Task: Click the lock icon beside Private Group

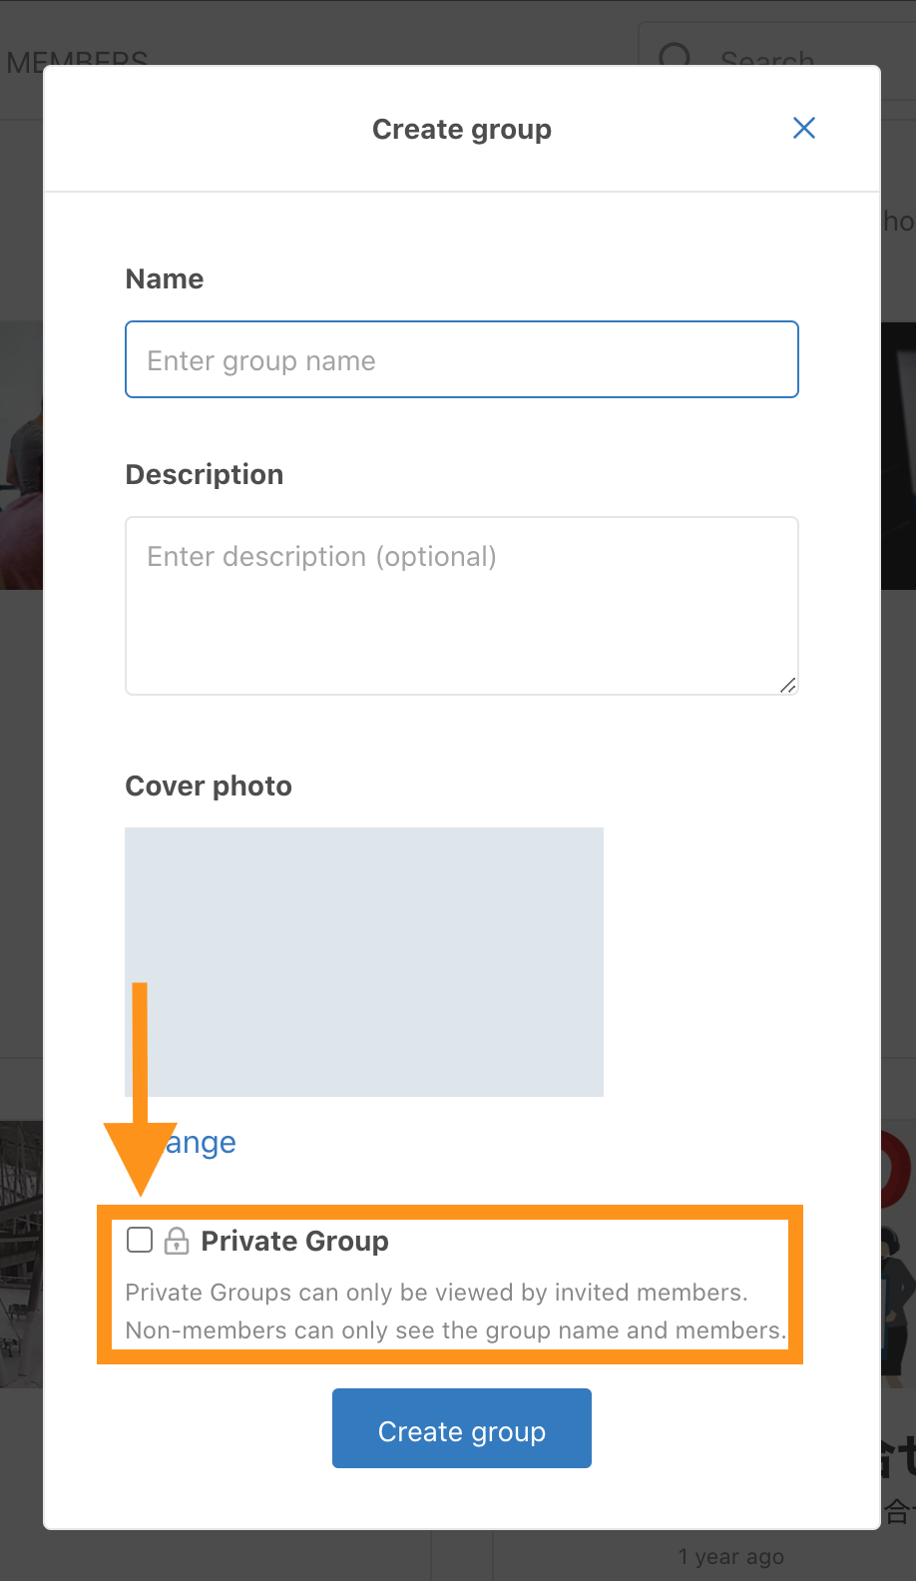Action: pyautogui.click(x=177, y=1241)
